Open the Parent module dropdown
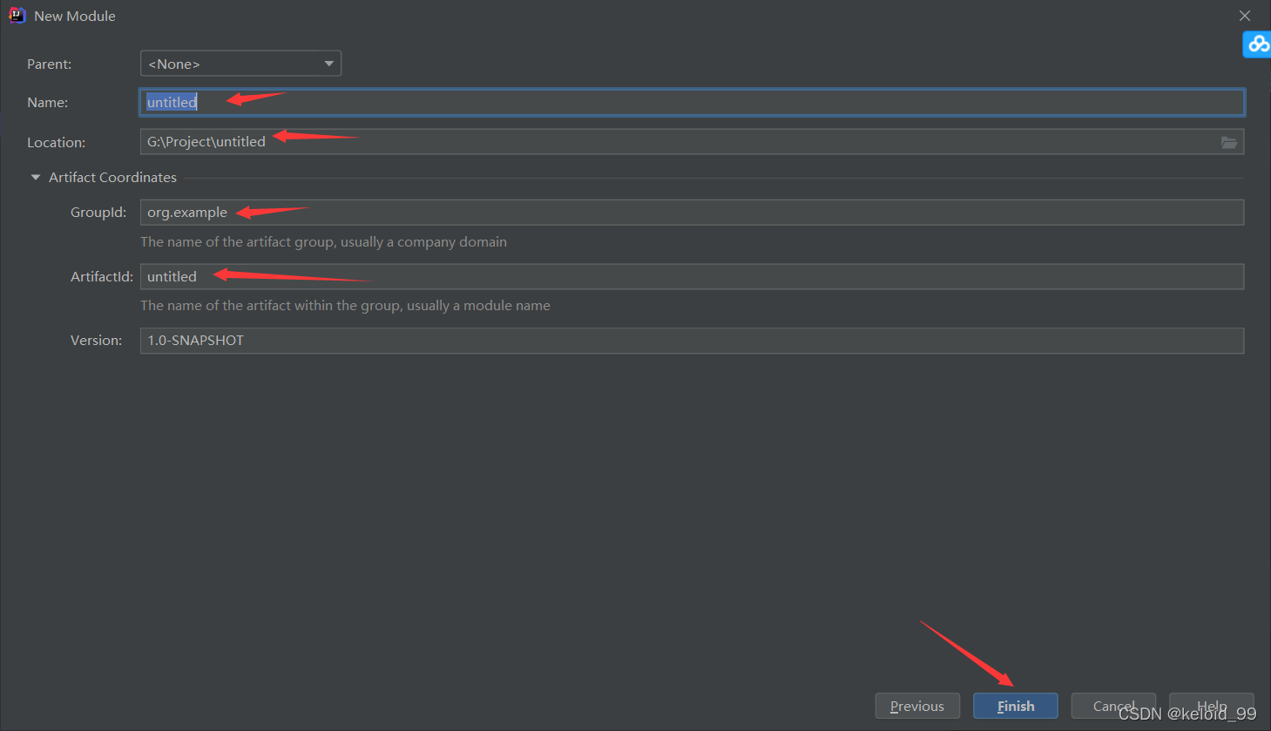 coord(240,64)
